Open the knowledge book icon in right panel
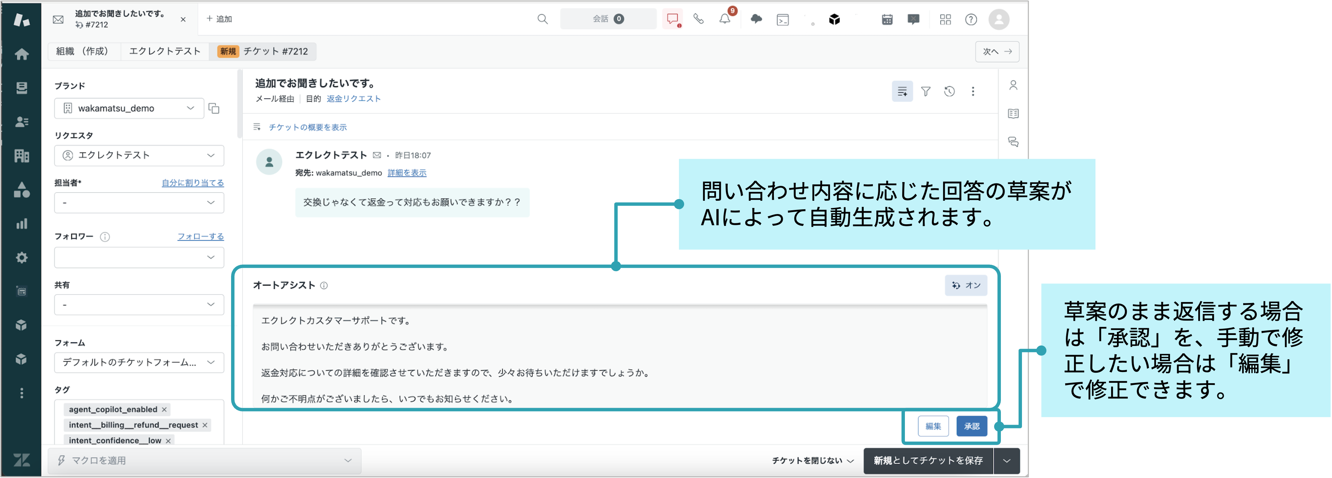 coord(1013,113)
